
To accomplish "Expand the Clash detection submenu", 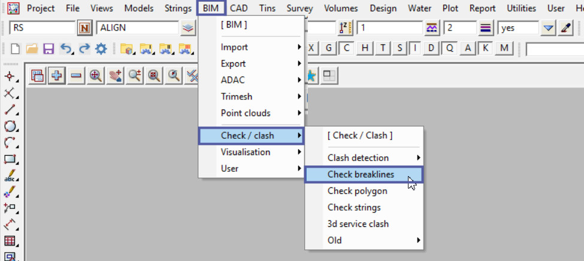I will [x=364, y=158].
